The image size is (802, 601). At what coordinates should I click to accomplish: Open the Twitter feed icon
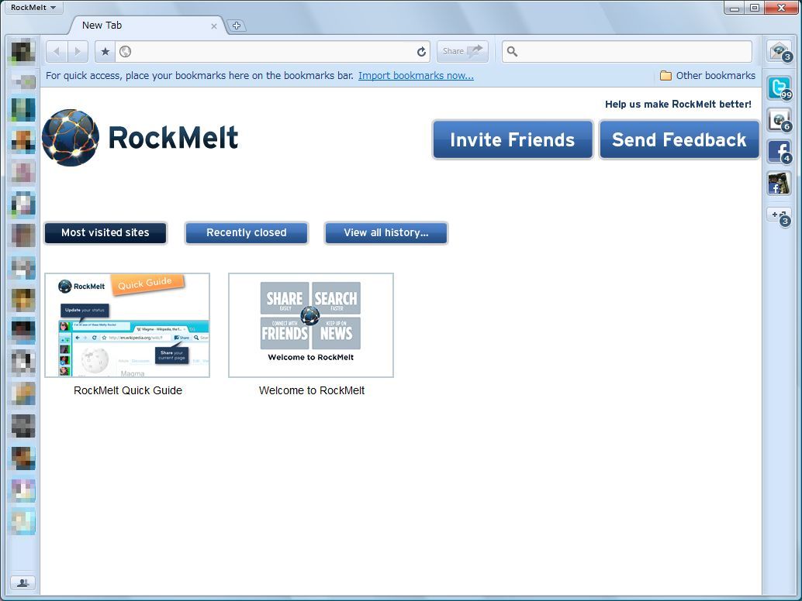(779, 88)
